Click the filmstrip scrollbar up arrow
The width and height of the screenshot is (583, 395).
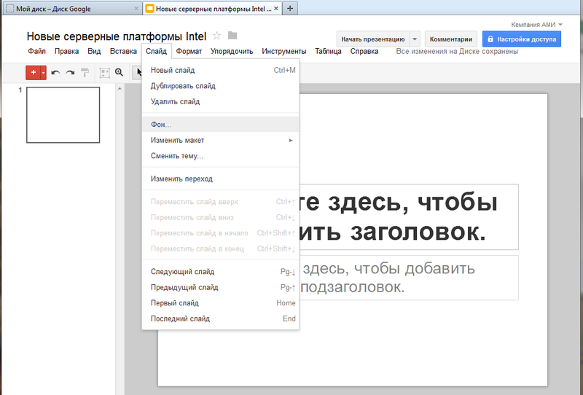[x=120, y=89]
